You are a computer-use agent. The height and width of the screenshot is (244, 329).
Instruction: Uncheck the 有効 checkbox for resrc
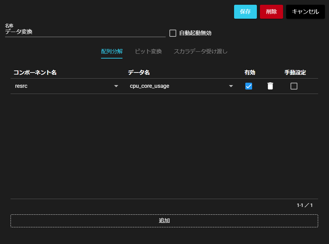click(x=249, y=86)
